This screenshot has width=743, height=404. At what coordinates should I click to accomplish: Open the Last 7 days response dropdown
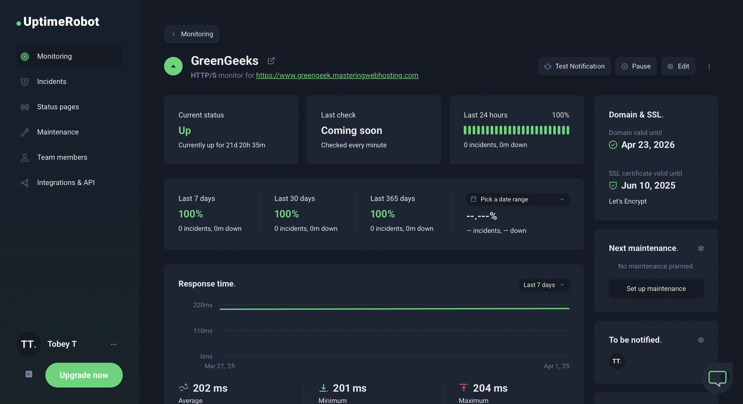pos(544,285)
